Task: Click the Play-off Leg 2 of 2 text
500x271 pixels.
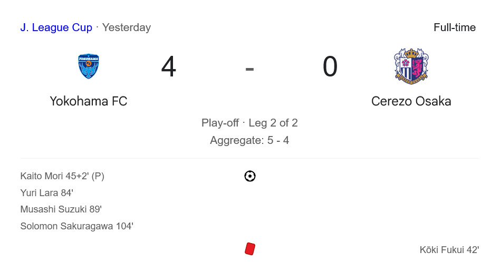Action: point(249,123)
